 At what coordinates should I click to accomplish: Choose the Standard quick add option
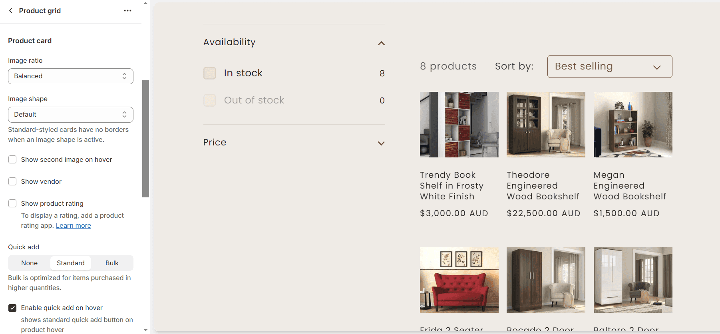(x=71, y=263)
